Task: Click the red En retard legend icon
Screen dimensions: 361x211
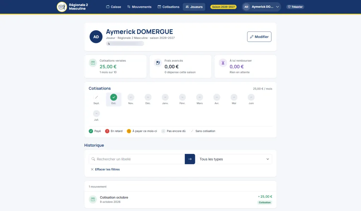Action: (x=107, y=131)
